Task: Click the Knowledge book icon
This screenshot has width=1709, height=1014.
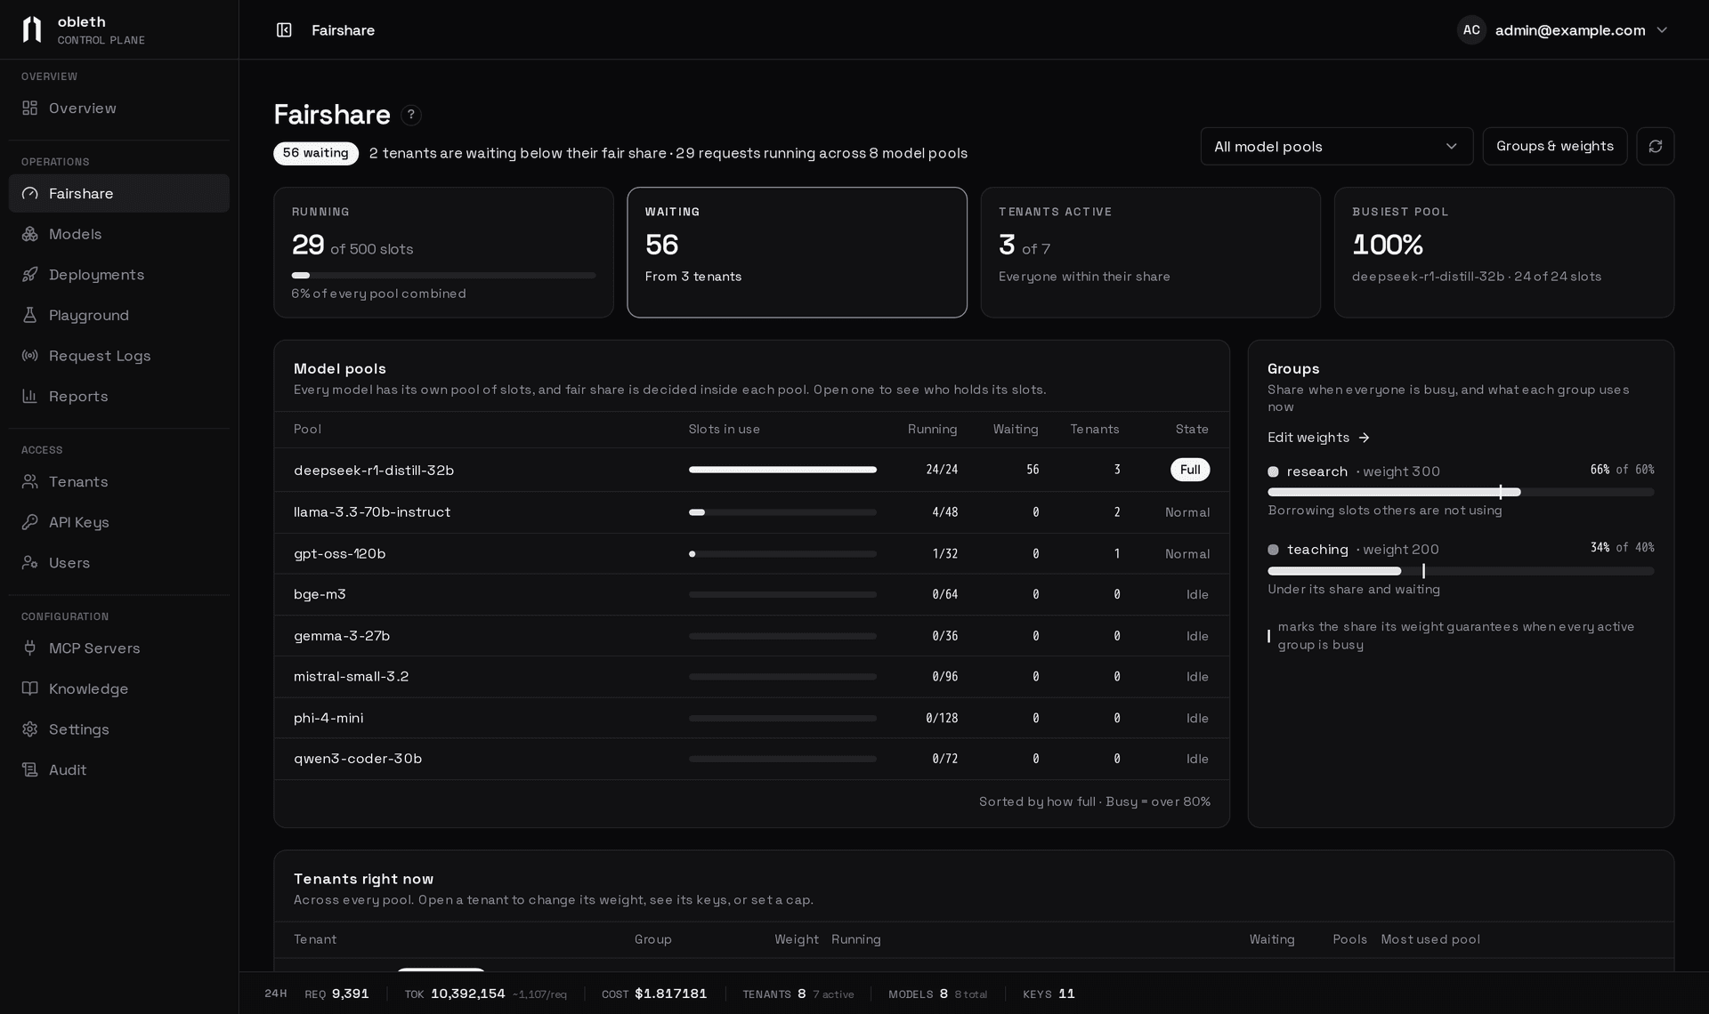Action: click(30, 688)
